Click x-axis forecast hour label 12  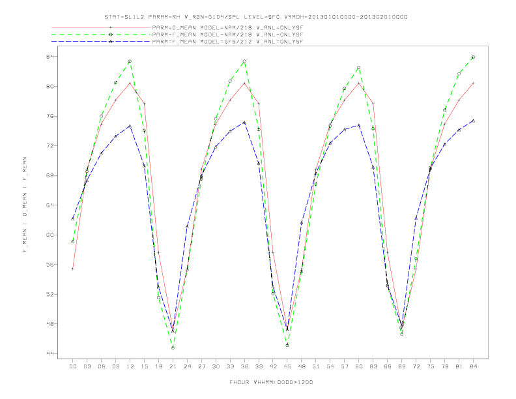[x=130, y=366]
